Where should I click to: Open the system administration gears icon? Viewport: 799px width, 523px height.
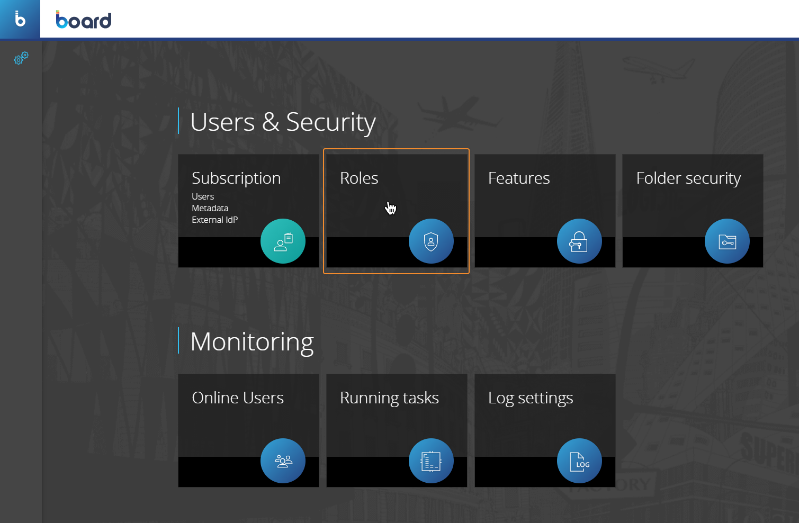pyautogui.click(x=21, y=58)
